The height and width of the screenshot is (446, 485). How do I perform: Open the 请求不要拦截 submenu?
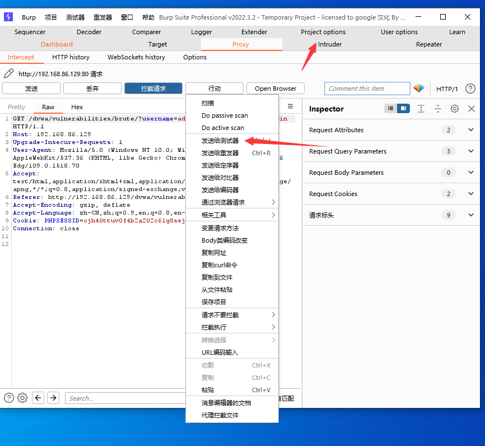(232, 315)
